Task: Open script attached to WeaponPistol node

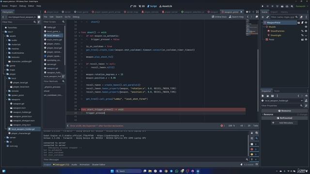Action: pyautogui.click(x=302, y=23)
